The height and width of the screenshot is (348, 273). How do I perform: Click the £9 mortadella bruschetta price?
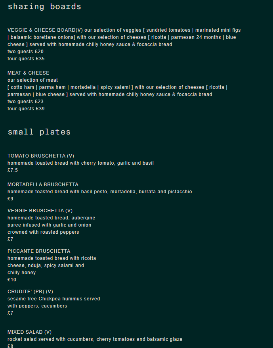10,199
